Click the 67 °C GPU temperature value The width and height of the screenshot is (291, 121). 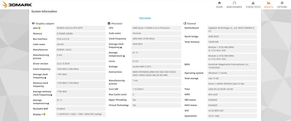pos(81,102)
